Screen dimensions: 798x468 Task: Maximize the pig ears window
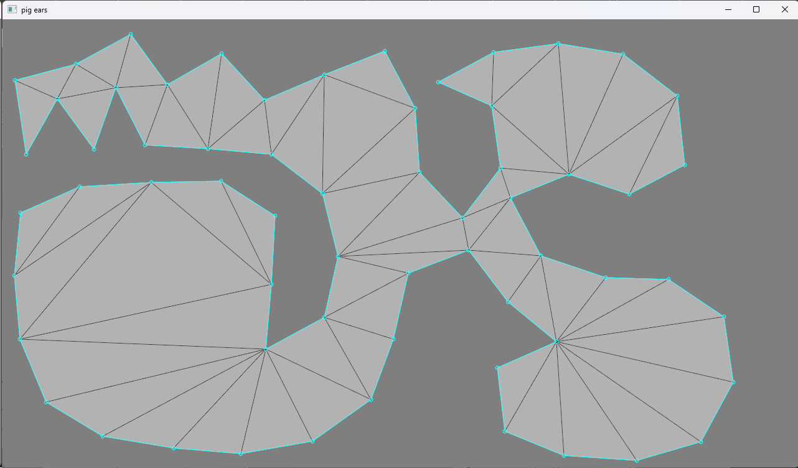click(x=756, y=9)
